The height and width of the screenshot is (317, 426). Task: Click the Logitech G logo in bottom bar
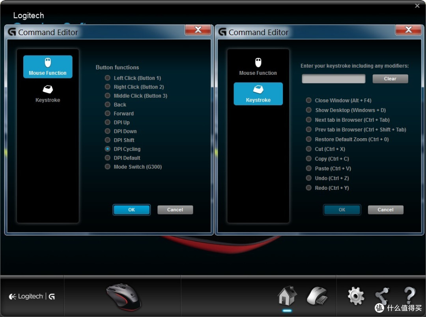32,297
